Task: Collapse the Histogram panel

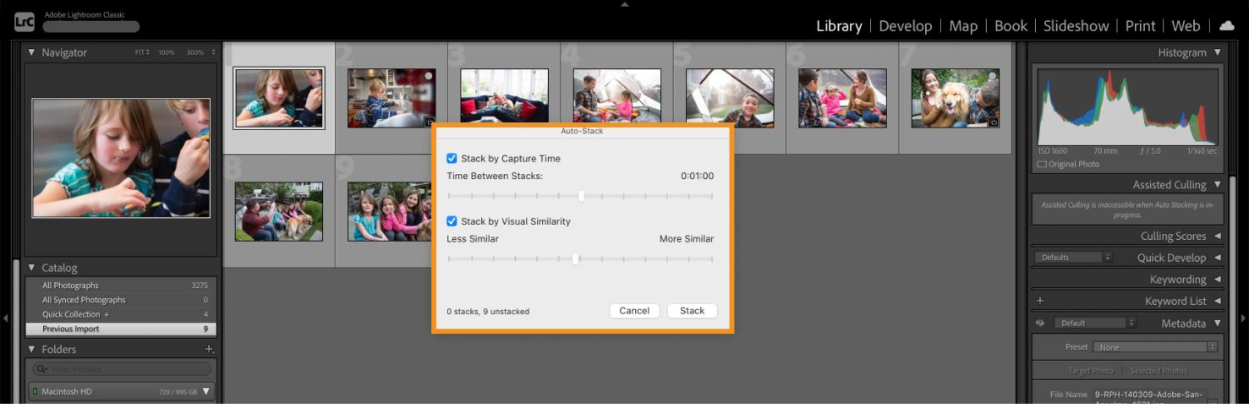Action: [x=1217, y=52]
